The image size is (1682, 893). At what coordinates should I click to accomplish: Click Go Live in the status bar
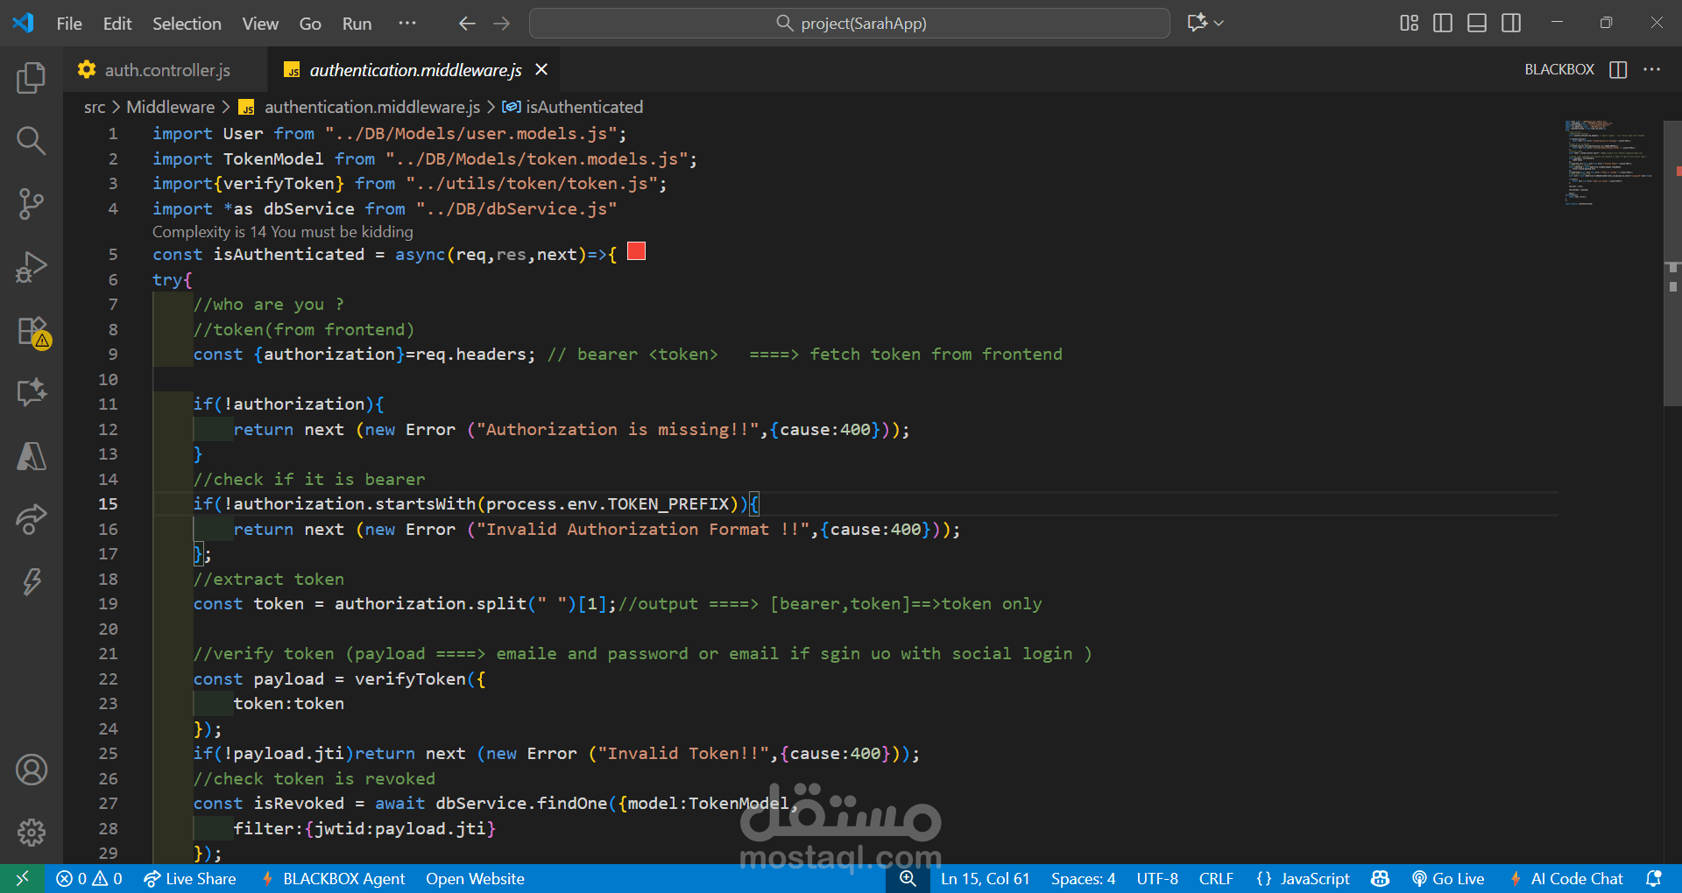pos(1449,878)
